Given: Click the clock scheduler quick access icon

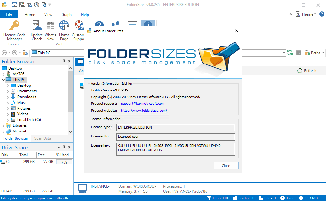Looking at the screenshot, I should (x=37, y=4).
